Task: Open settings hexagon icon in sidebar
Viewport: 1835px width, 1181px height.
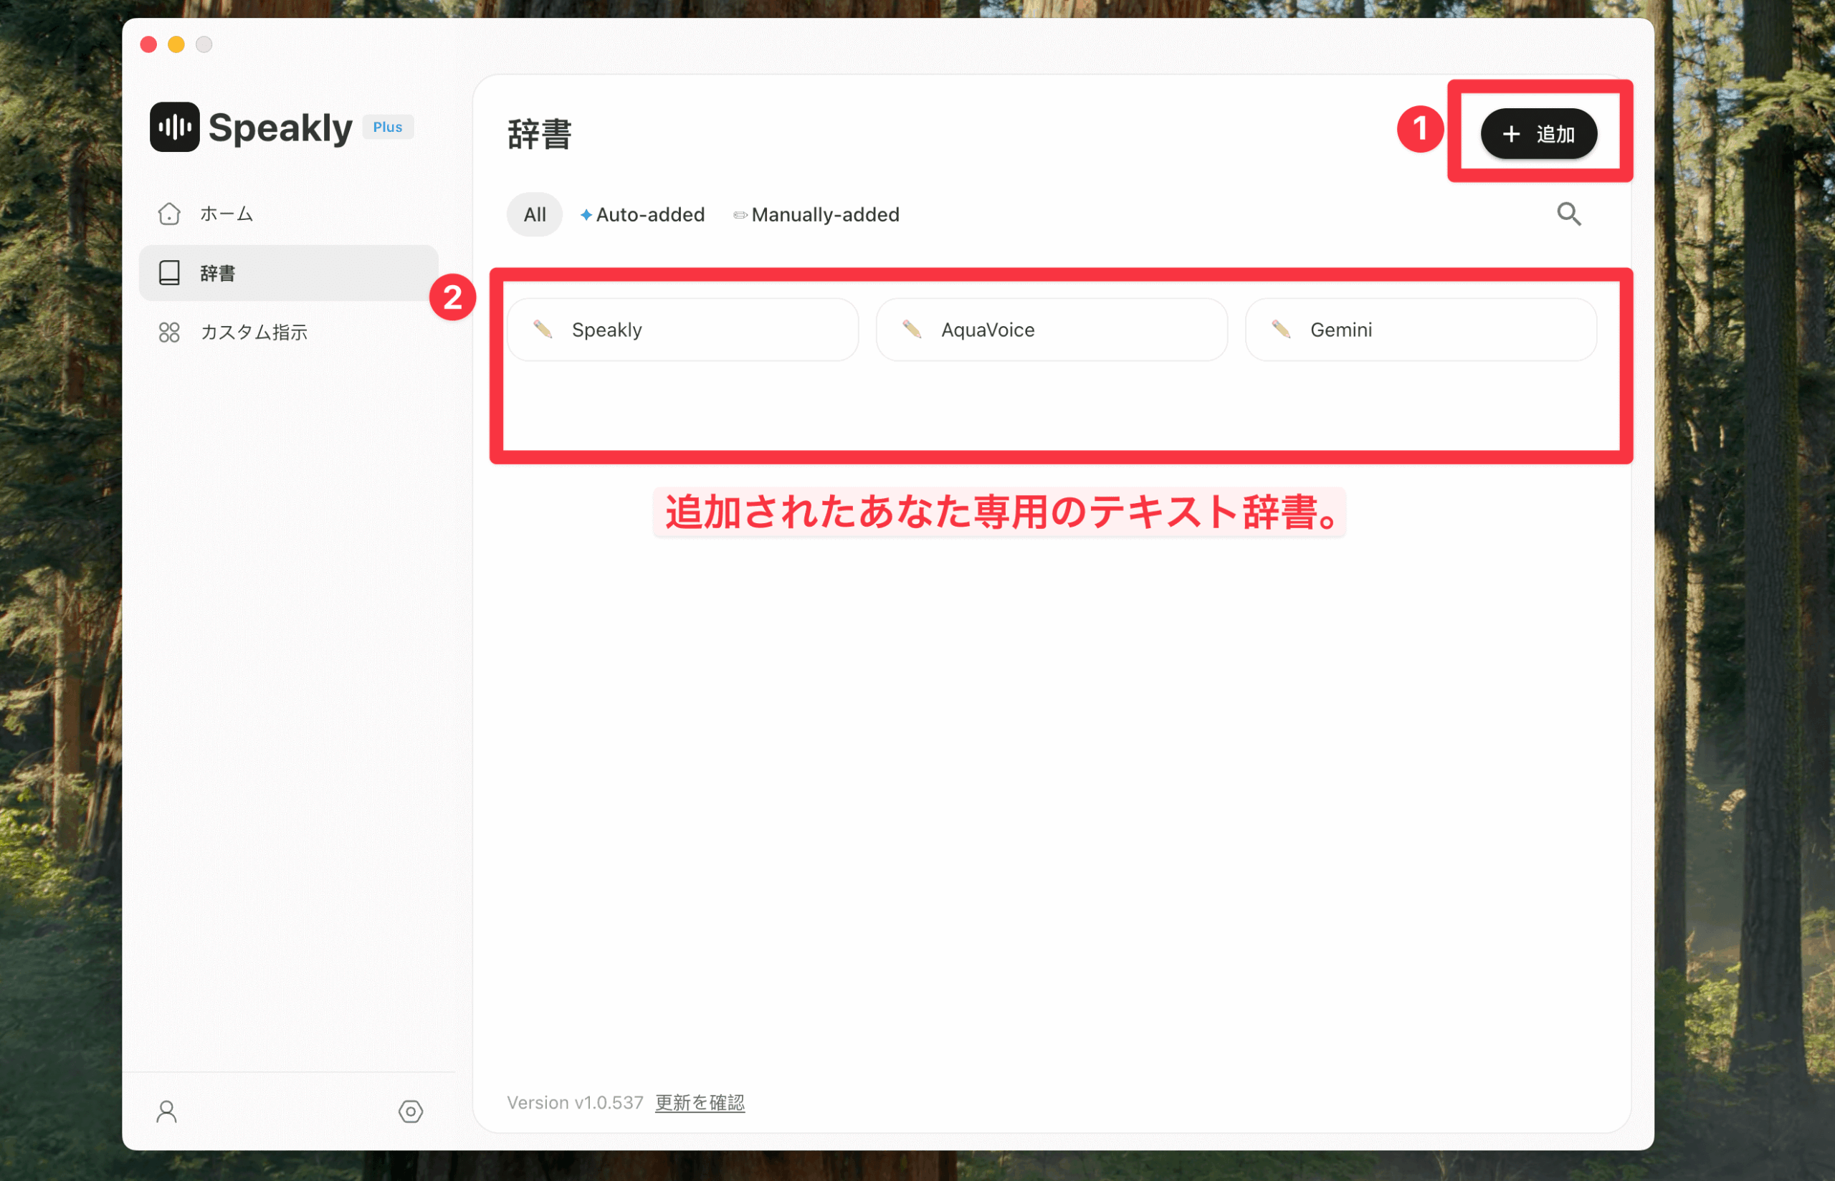Action: click(x=410, y=1111)
